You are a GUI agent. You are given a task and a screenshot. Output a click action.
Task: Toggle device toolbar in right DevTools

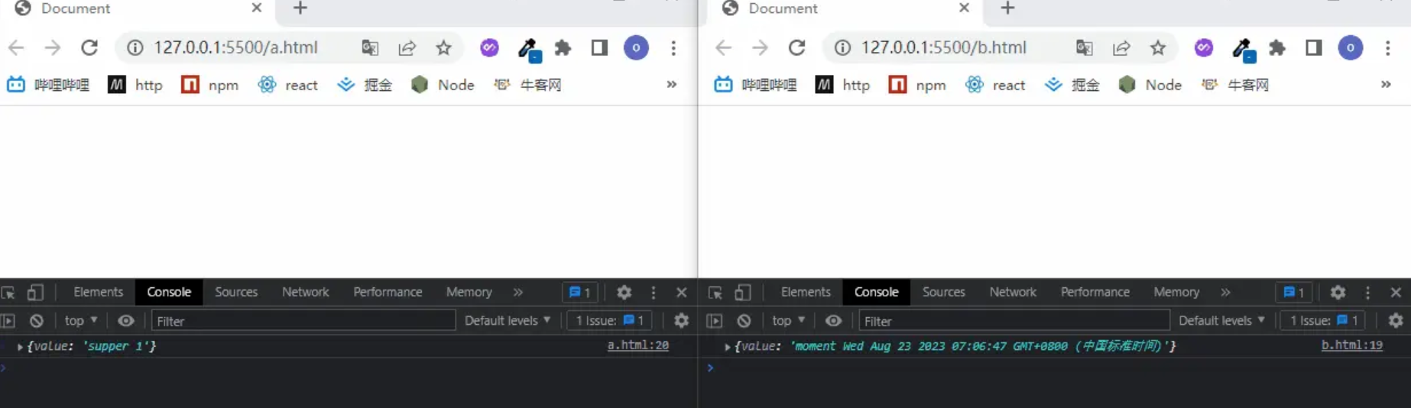[742, 293]
